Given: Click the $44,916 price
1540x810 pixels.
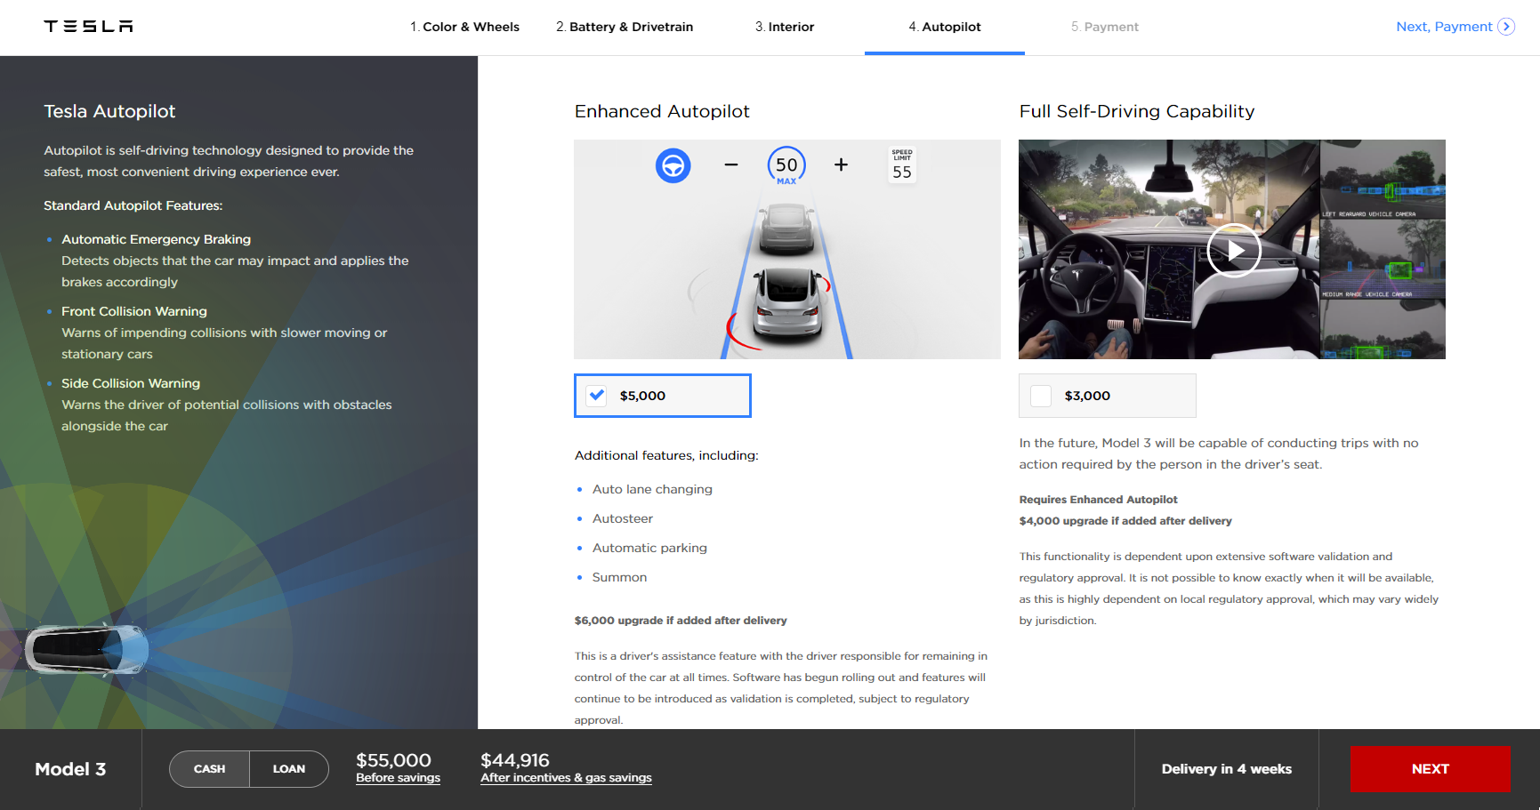Looking at the screenshot, I should 515,760.
